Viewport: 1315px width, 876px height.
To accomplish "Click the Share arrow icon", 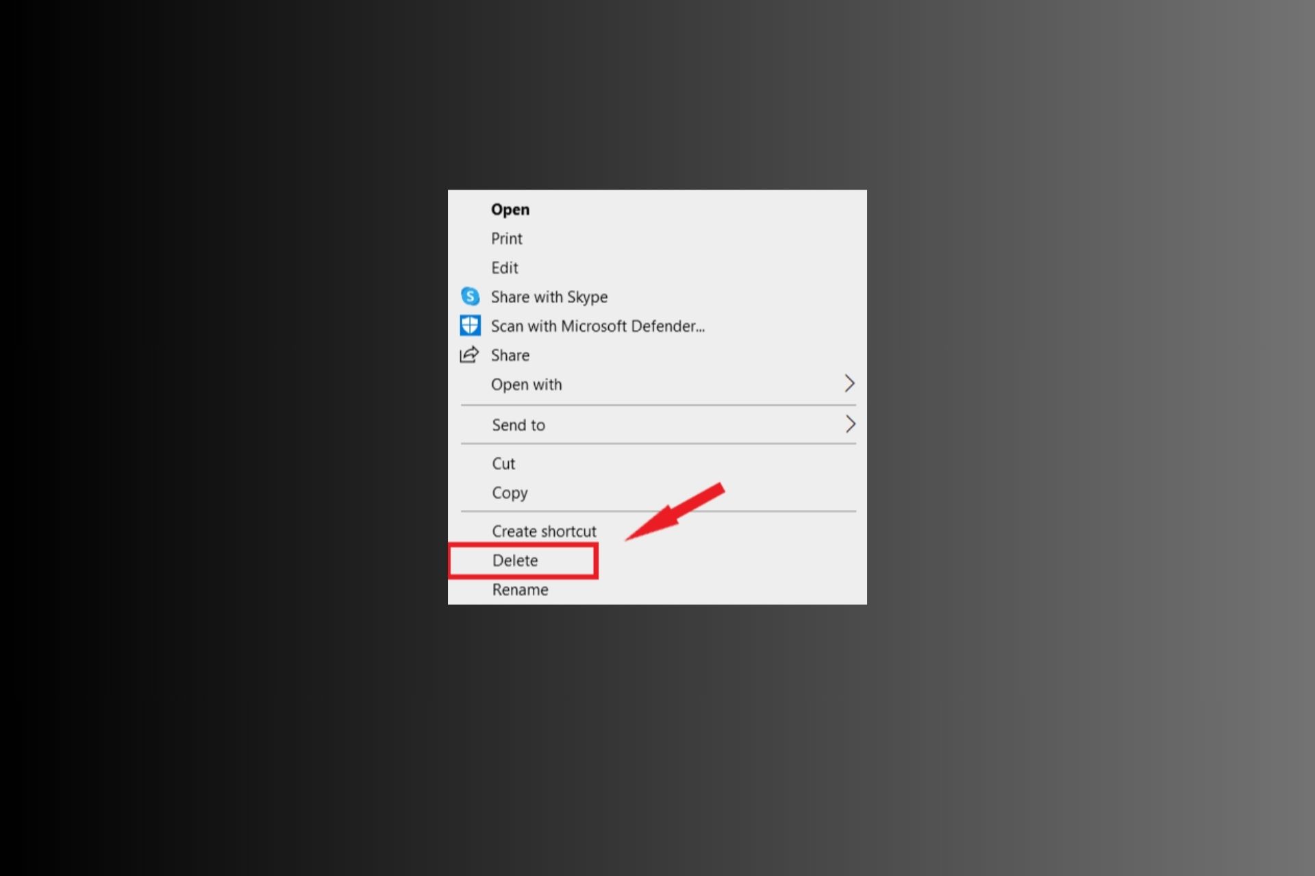I will (471, 355).
